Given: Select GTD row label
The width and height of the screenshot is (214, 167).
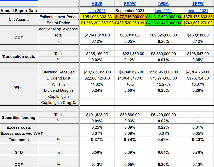Looking at the screenshot, I should click(19, 152).
